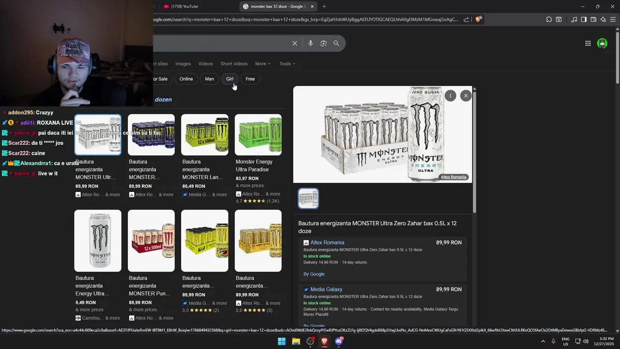The image size is (620, 349).
Task: Clear the search box with the X icon
Action: [294, 43]
